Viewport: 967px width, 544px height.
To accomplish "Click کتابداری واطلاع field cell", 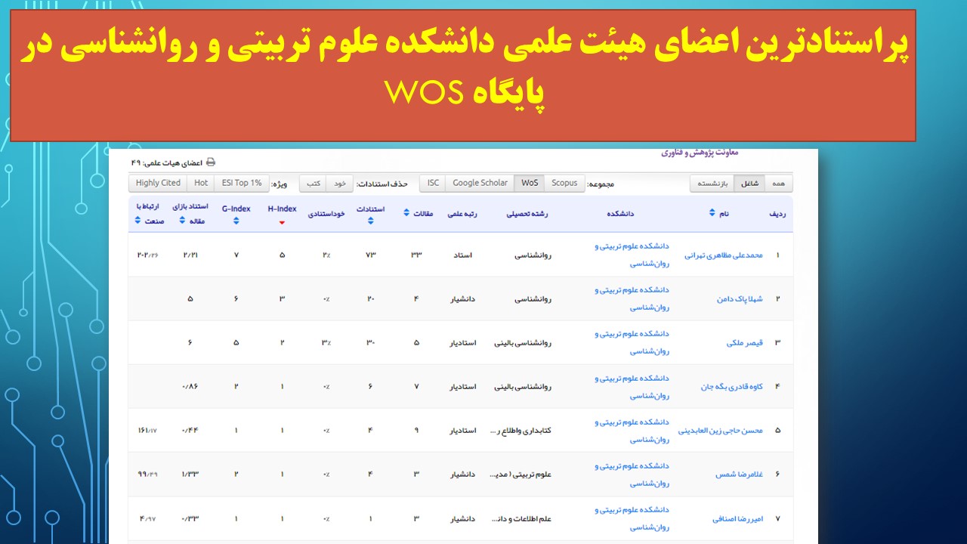I will 521,431.
